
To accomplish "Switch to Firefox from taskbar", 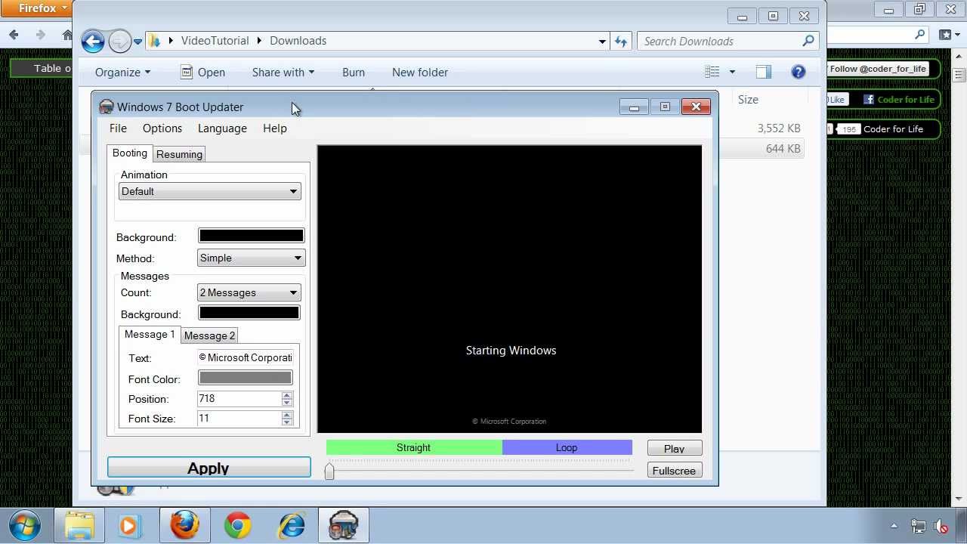I will 184,526.
